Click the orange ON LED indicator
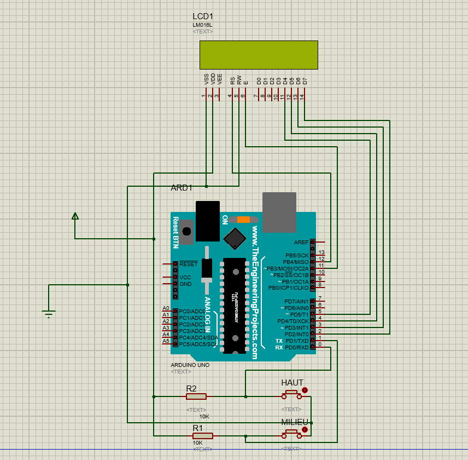This screenshot has height=460, width=468. coord(243,220)
